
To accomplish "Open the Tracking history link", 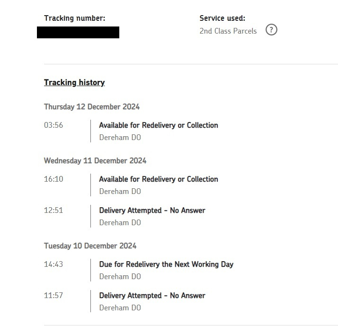I will [74, 82].
